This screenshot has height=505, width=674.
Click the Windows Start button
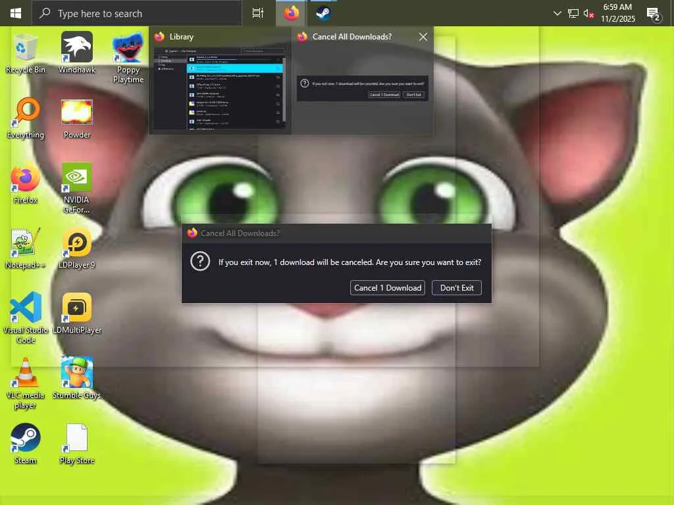point(16,13)
